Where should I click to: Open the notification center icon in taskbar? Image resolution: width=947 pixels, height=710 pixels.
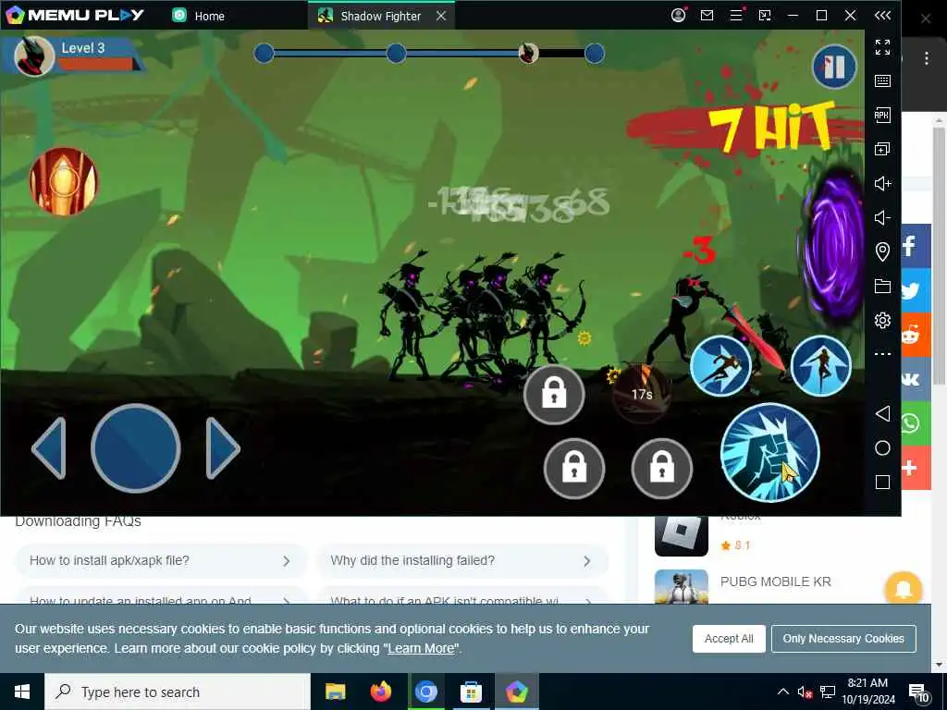918,692
